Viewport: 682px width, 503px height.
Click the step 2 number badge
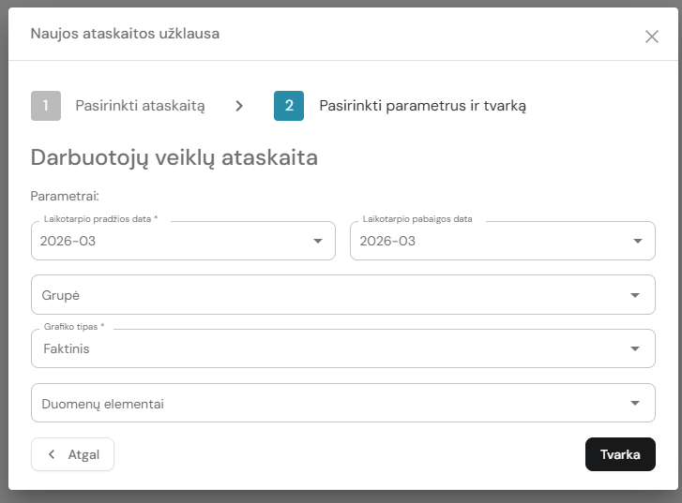[289, 106]
